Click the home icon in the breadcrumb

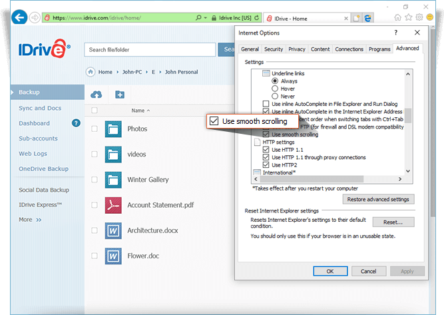91,72
